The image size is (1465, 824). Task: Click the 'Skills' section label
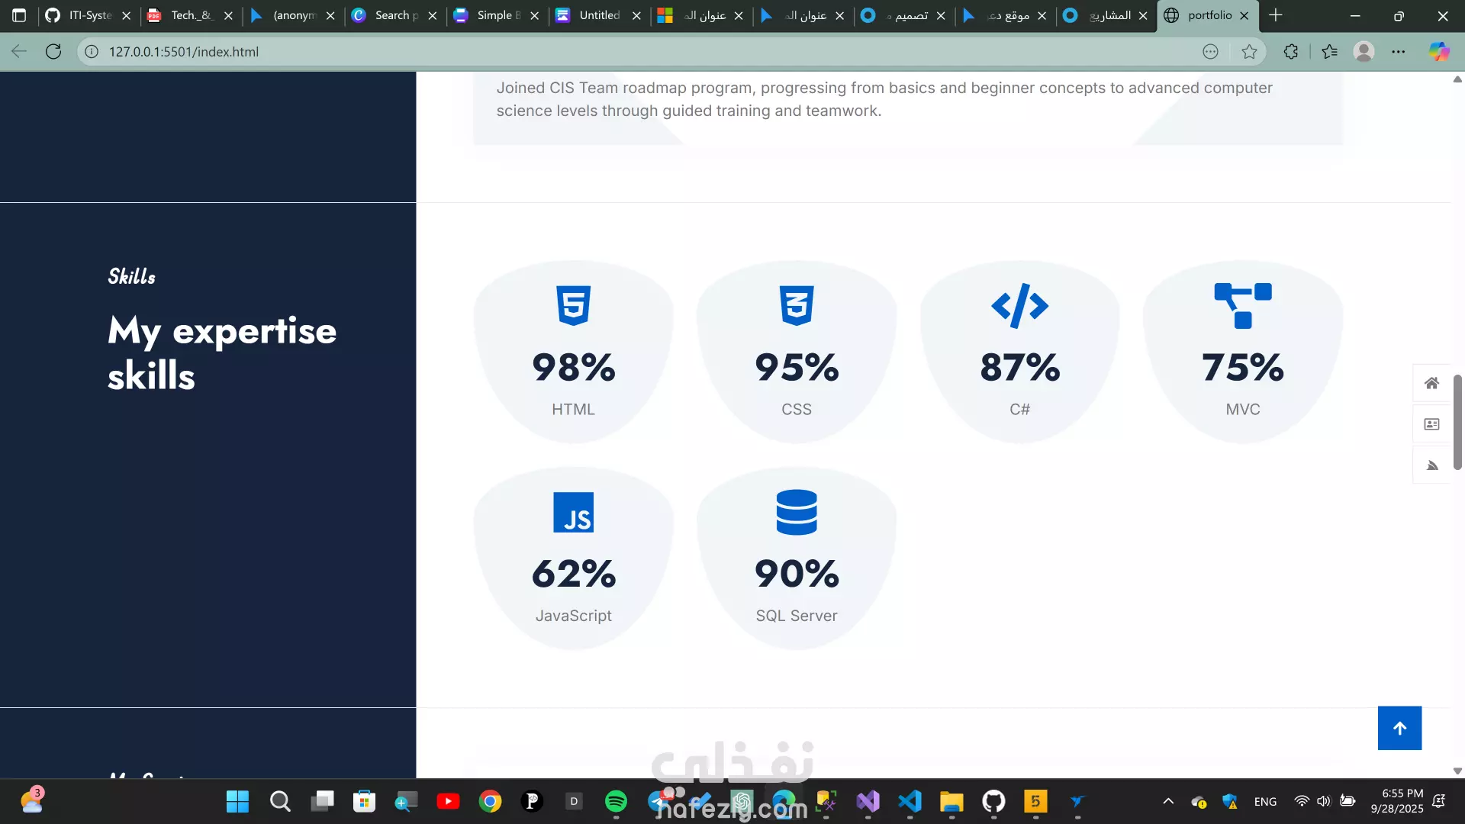click(x=131, y=276)
